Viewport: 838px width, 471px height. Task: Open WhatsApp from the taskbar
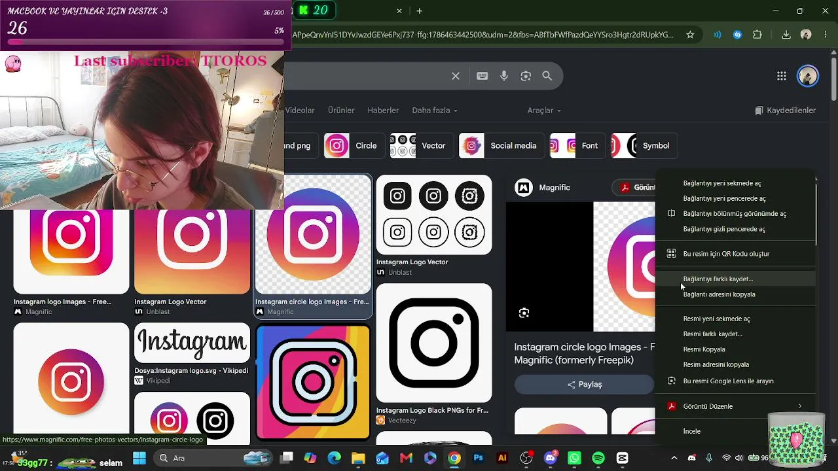pos(574,458)
